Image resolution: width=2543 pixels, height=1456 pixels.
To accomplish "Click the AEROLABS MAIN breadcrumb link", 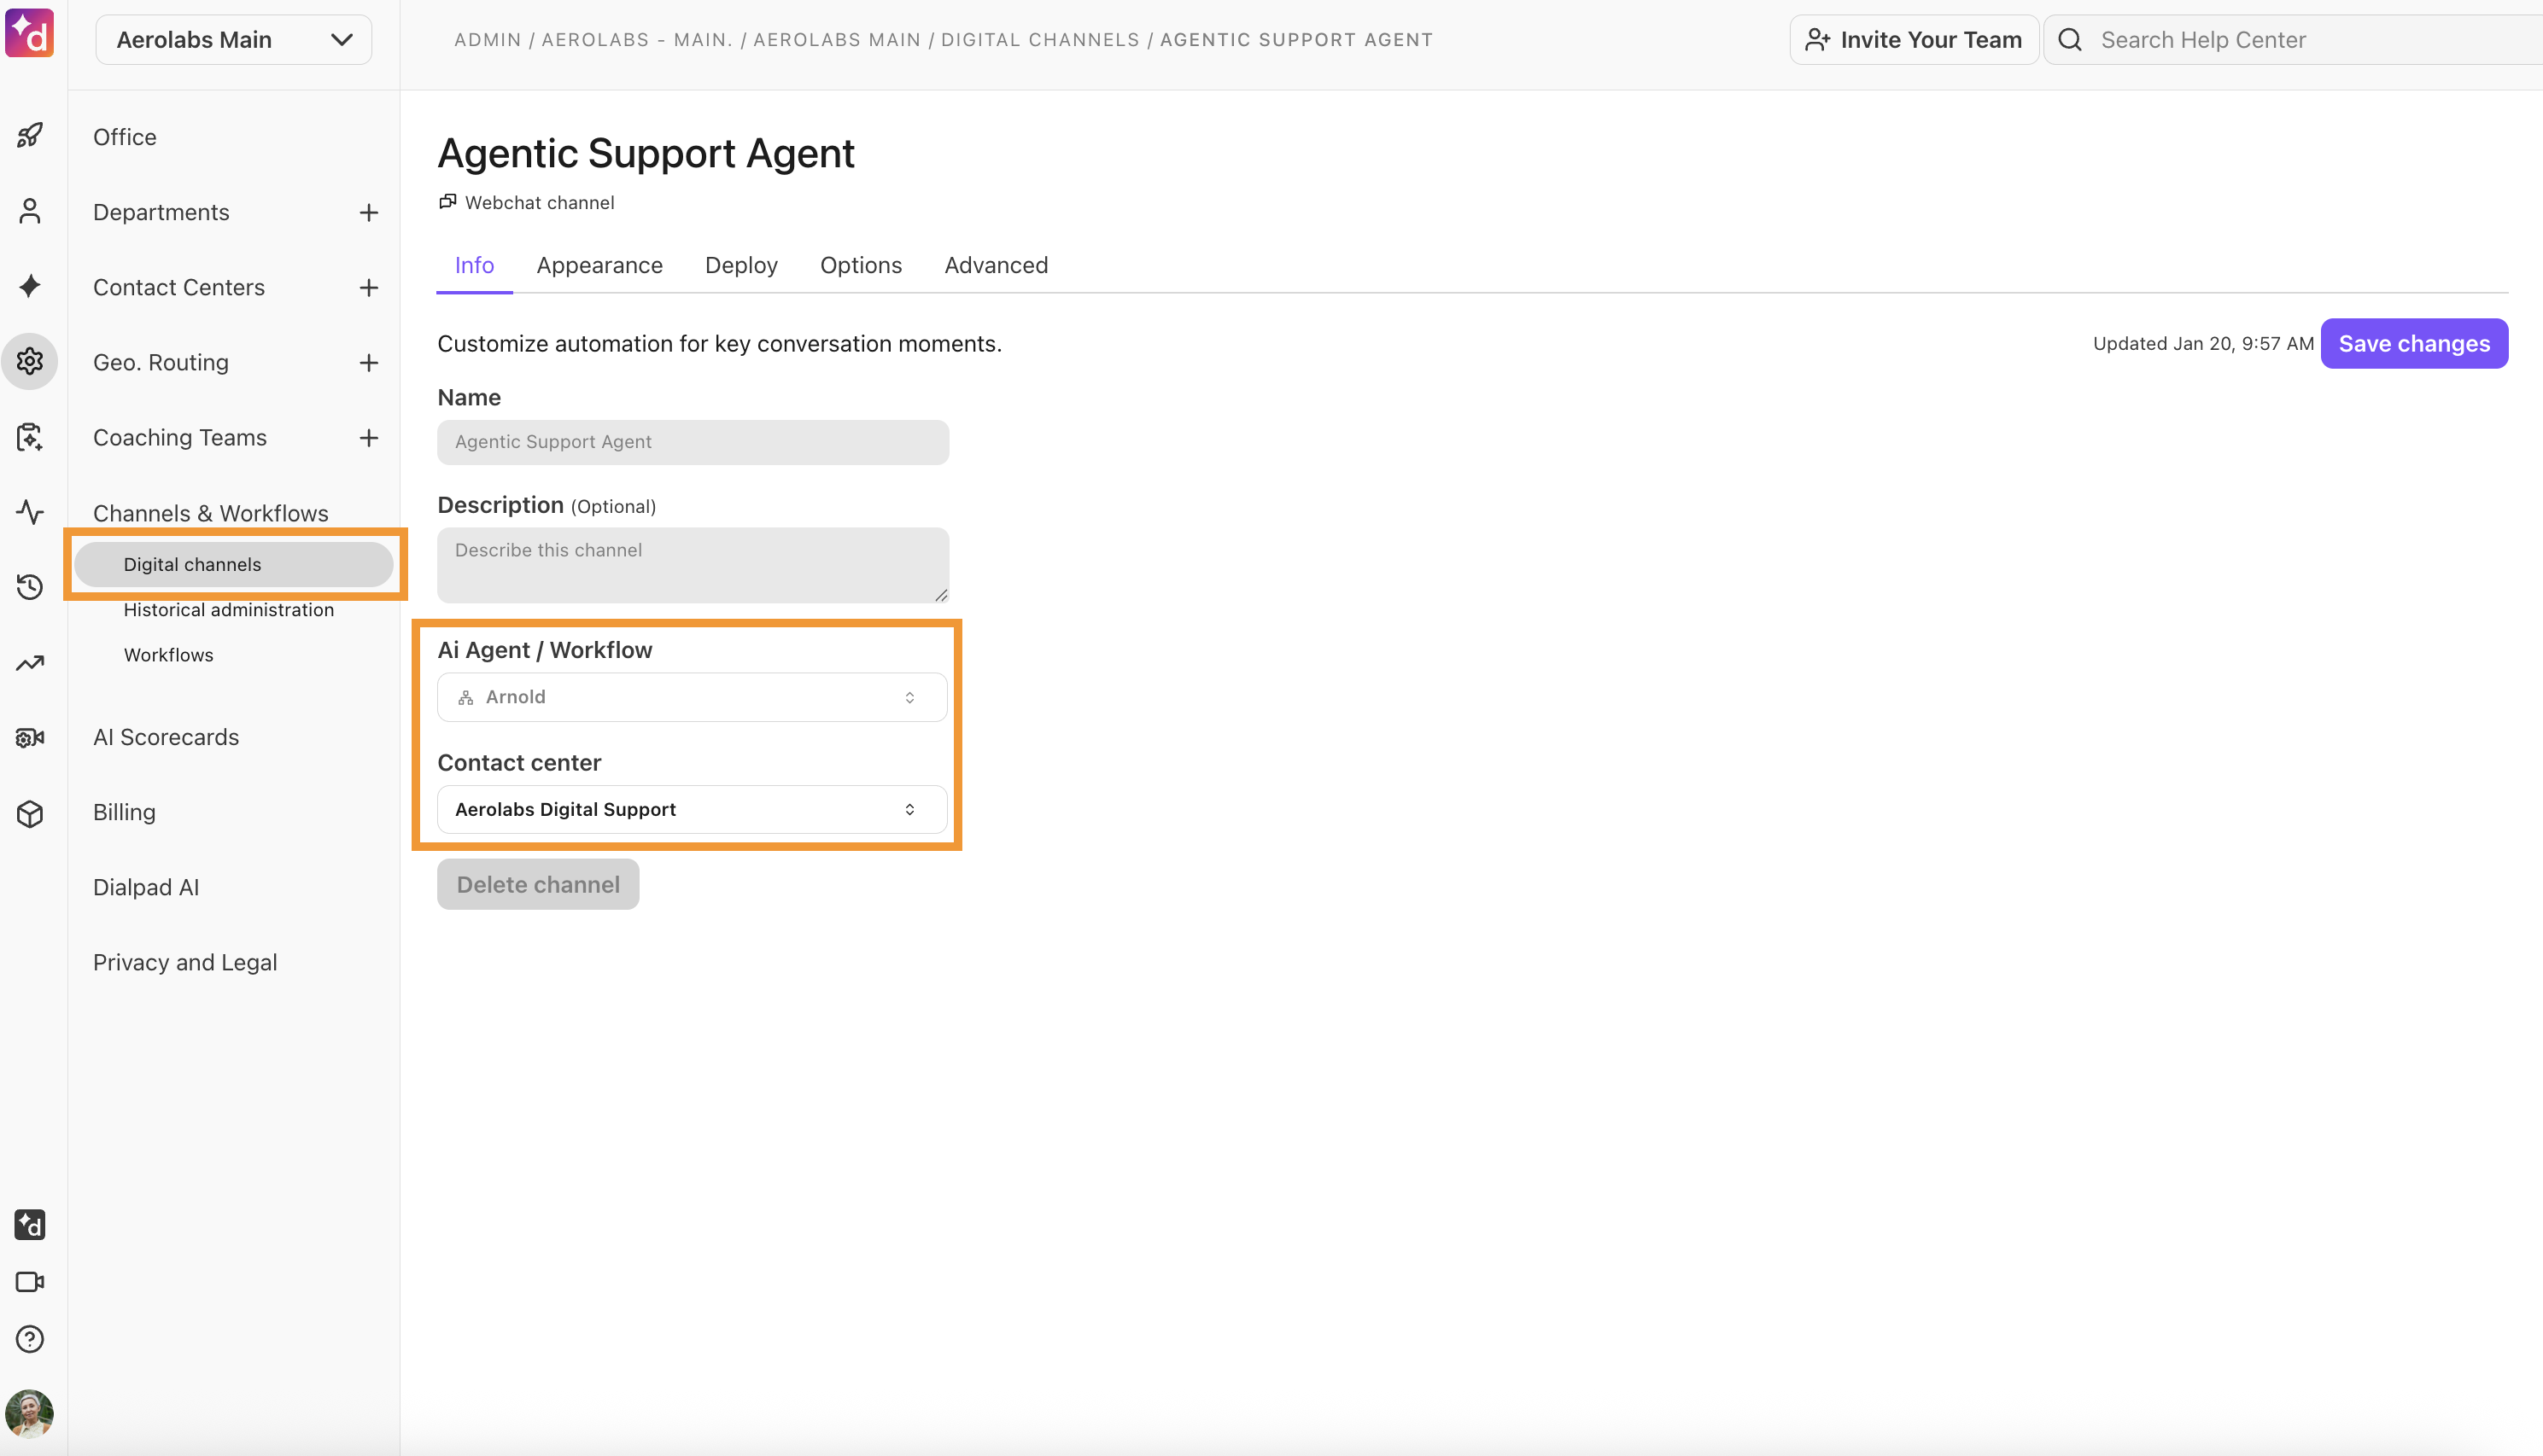I will pyautogui.click(x=838, y=40).
